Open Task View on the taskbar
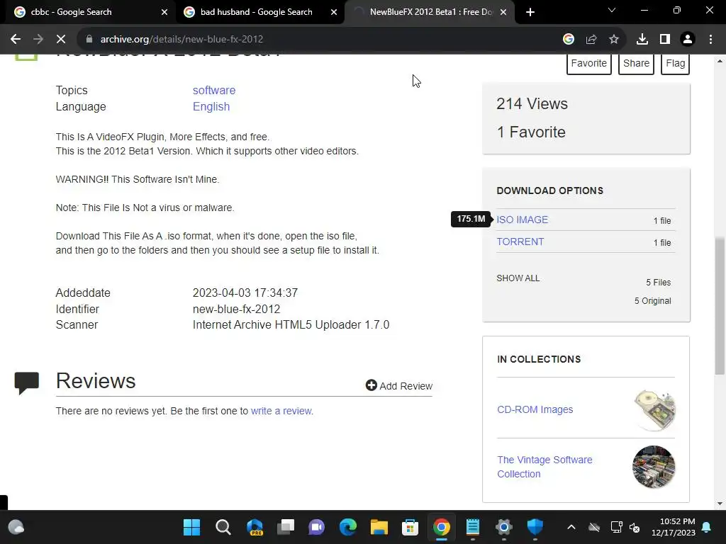 (x=286, y=527)
